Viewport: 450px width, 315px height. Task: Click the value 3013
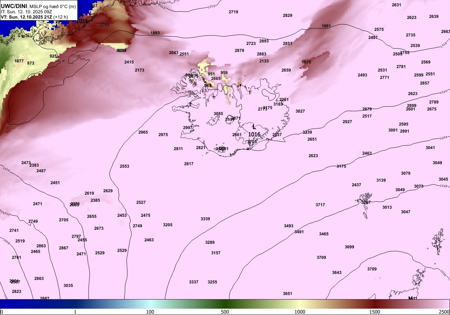click(387, 207)
